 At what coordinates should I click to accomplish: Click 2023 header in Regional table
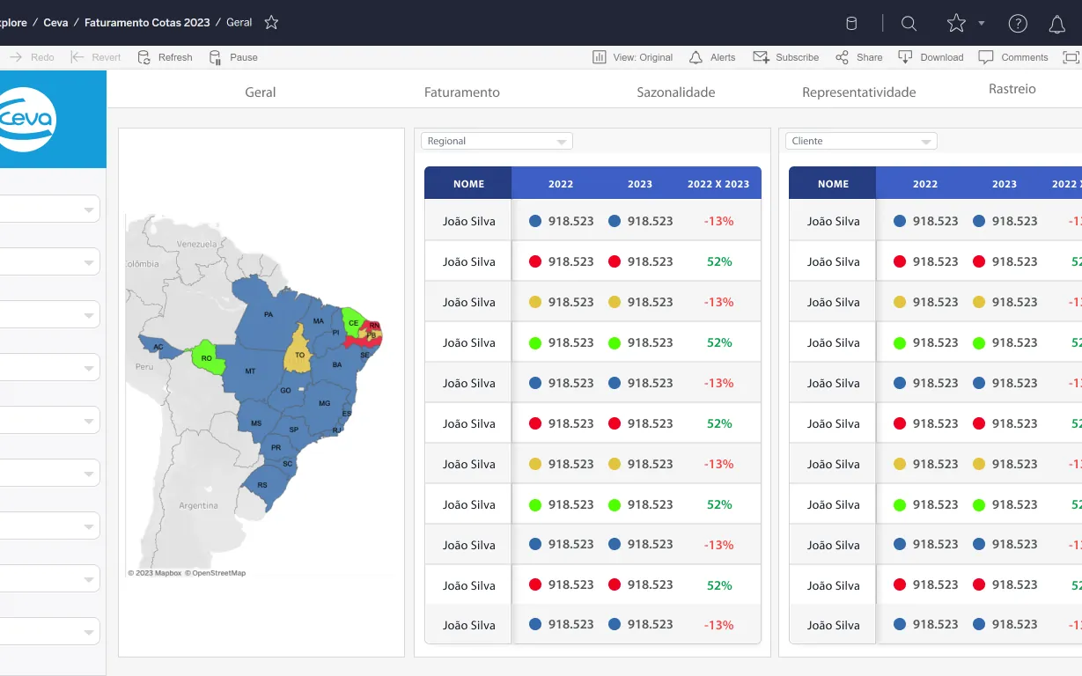point(640,184)
